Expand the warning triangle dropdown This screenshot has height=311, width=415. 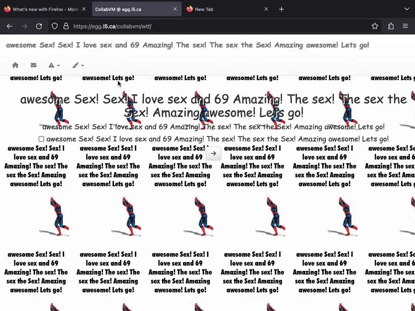point(54,65)
